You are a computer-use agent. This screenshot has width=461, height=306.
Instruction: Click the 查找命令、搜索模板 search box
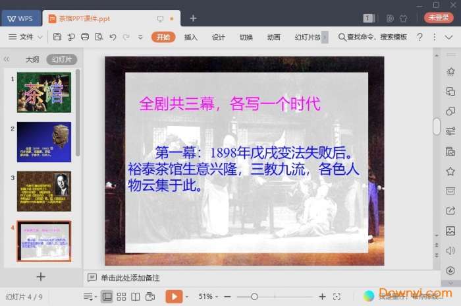point(373,37)
